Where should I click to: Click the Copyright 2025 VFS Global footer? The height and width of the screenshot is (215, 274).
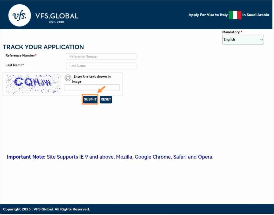click(x=46, y=209)
